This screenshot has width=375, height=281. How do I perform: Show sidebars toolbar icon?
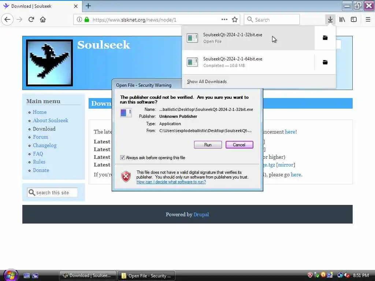click(354, 20)
